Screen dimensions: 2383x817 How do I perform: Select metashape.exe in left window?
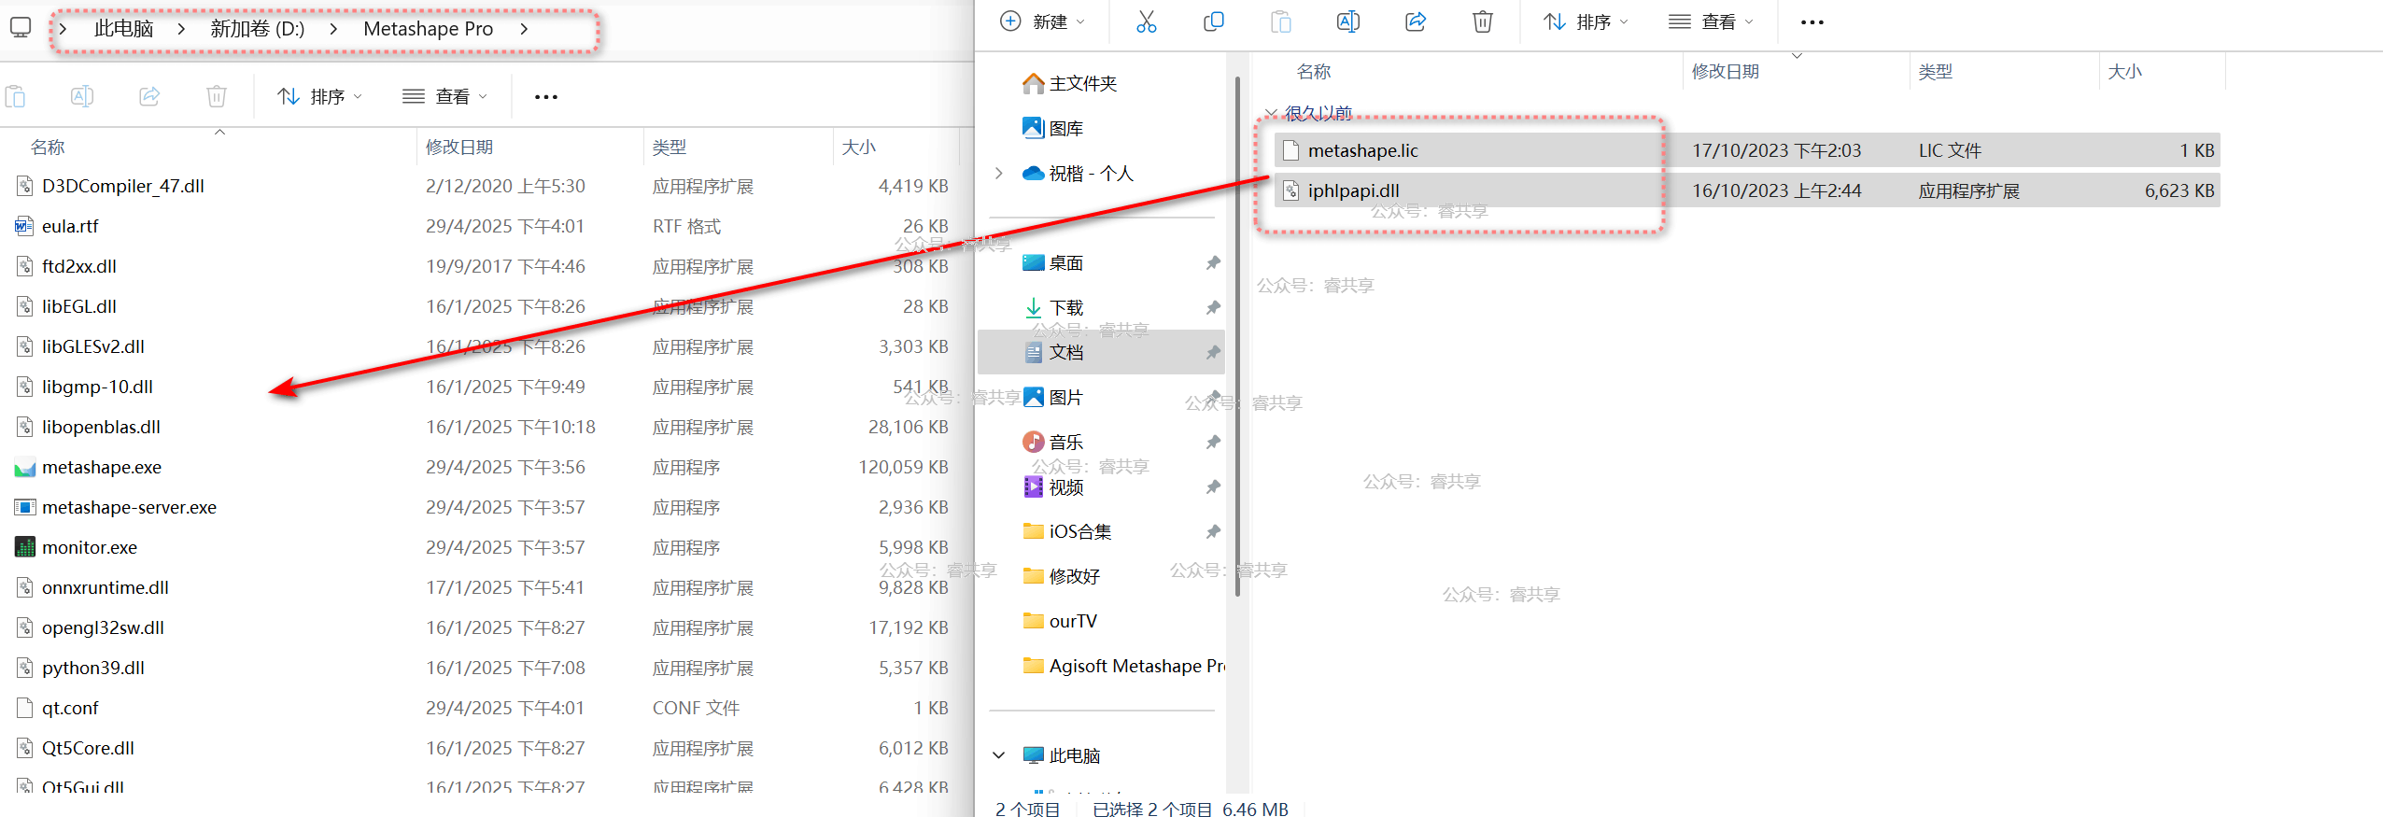102,467
